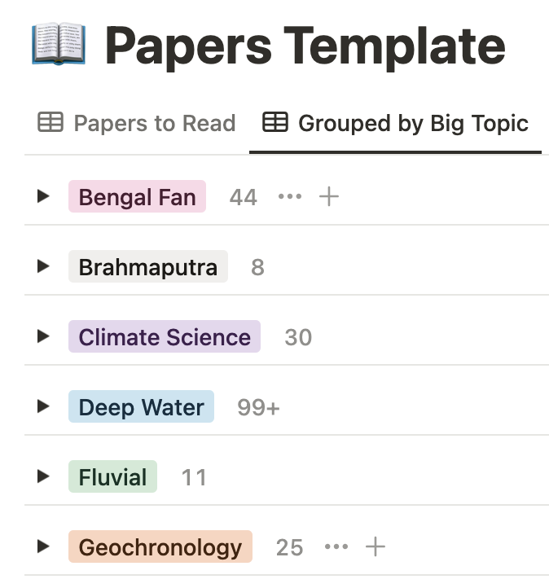Add a new entry to Geochronology group

376,546
